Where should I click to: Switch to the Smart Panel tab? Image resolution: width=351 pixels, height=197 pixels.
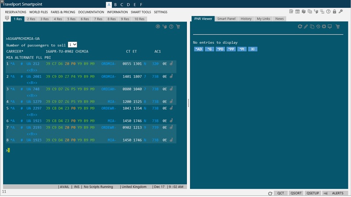pyautogui.click(x=226, y=19)
